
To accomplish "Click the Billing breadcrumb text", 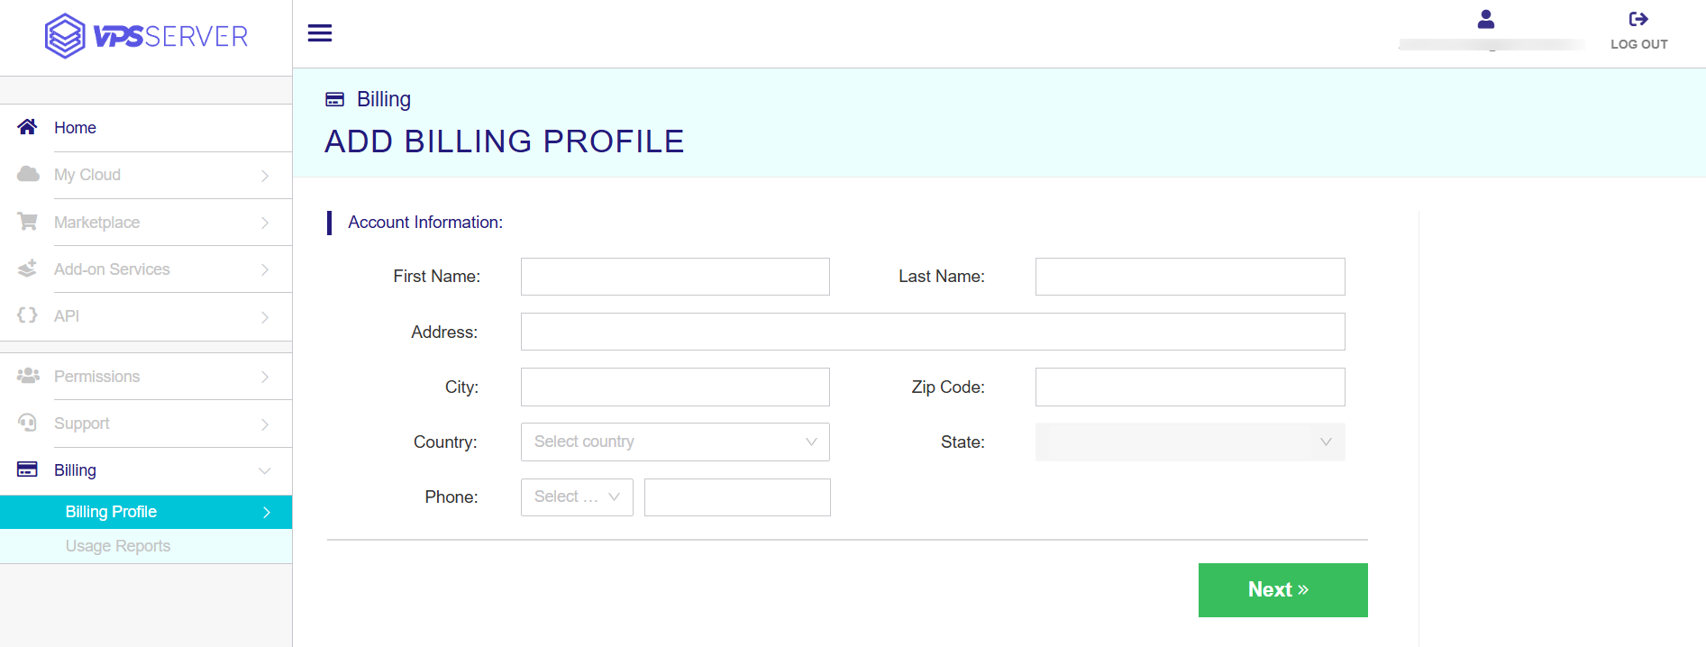I will pos(384,99).
